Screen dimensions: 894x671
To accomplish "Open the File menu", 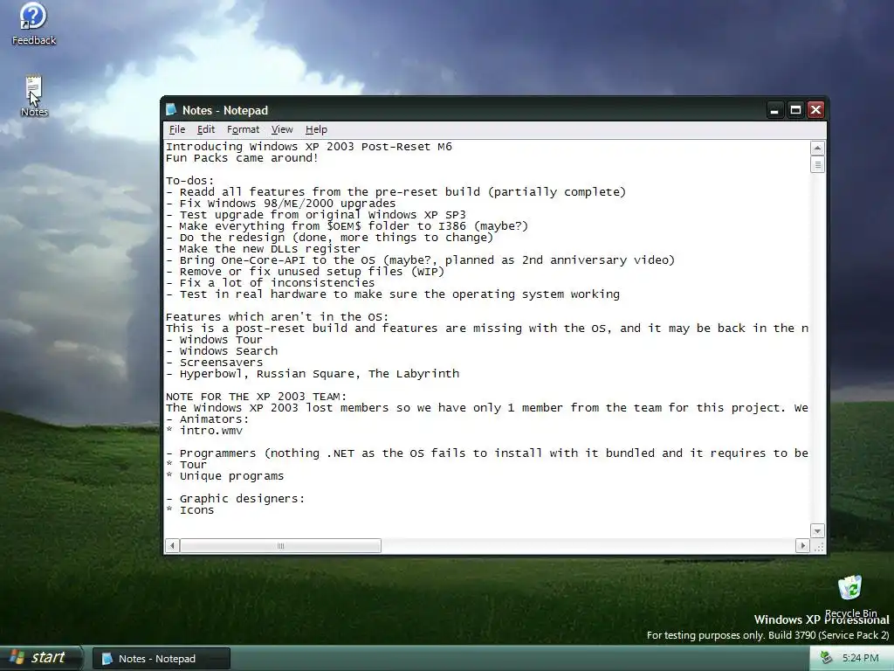I will coord(176,129).
